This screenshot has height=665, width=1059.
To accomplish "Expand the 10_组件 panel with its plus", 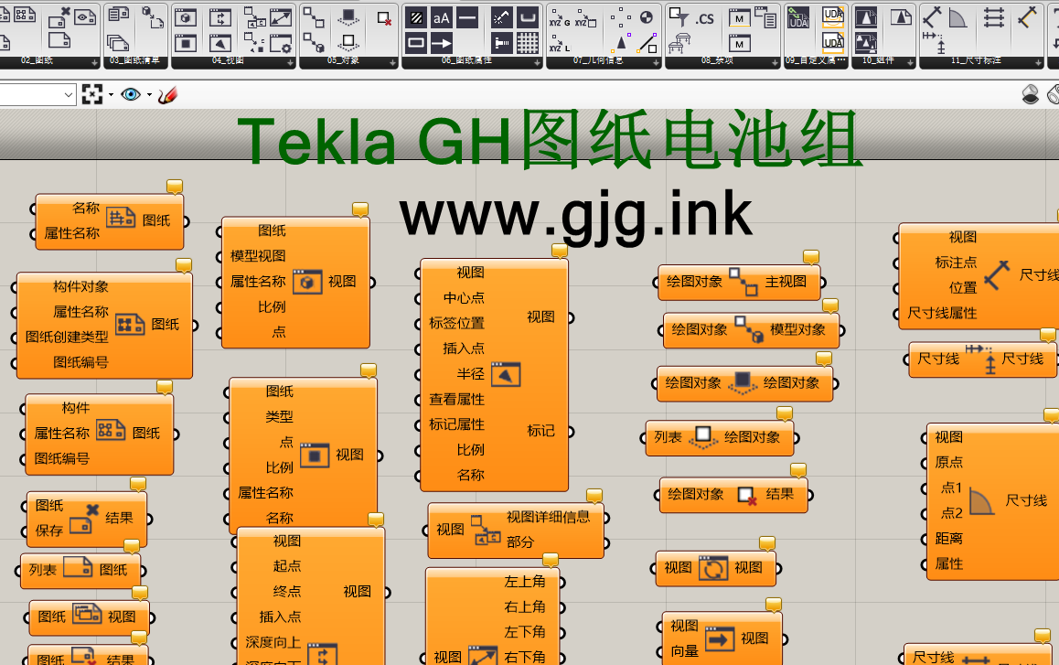I will [x=910, y=63].
